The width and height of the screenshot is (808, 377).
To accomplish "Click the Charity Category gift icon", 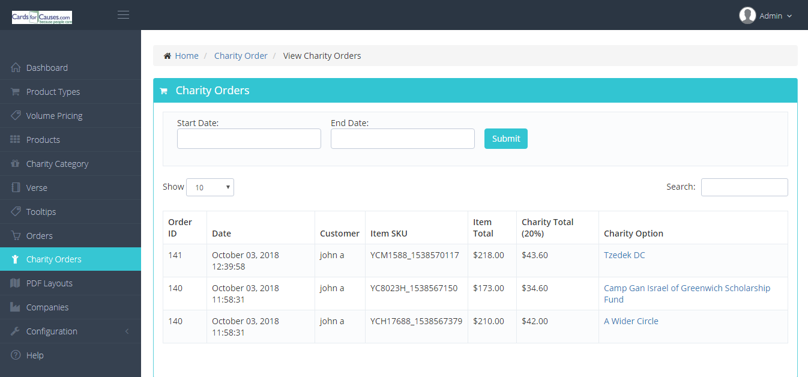I will 16,163.
